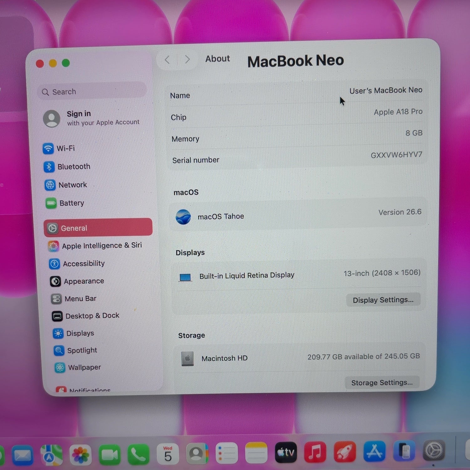Open Mail from the Dock
Image resolution: width=470 pixels, height=470 pixels.
(x=23, y=455)
